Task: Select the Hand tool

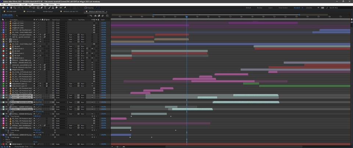Action: tap(11, 8)
